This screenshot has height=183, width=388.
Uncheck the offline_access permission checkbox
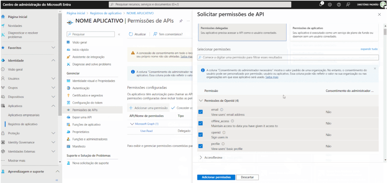coord(201,123)
